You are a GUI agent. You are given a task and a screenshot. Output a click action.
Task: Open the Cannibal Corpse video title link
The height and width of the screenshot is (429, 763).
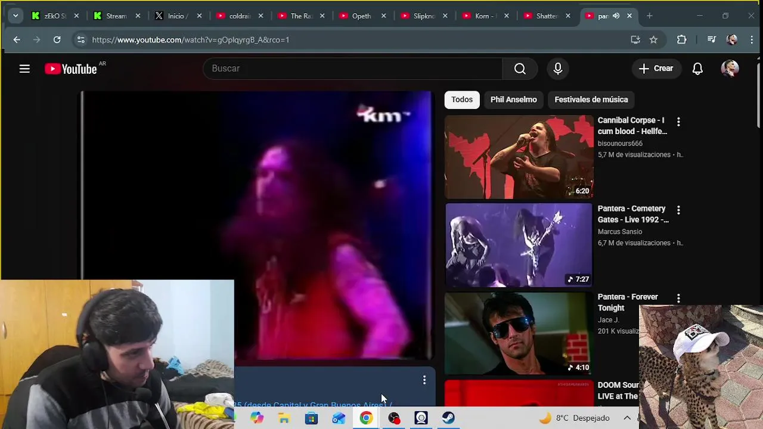(x=632, y=126)
